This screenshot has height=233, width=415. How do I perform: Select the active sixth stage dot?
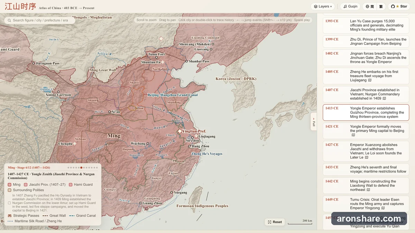point(81,168)
